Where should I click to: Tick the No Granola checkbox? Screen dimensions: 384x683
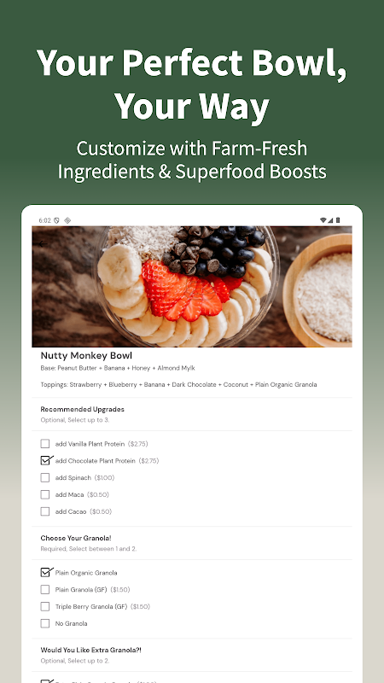(x=45, y=623)
